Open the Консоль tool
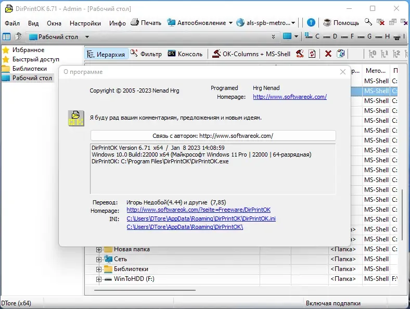 click(185, 54)
